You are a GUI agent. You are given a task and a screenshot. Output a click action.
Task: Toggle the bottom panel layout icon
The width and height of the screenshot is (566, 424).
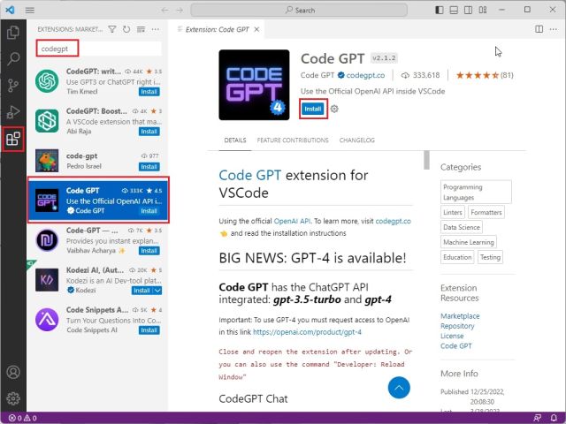[454, 10]
